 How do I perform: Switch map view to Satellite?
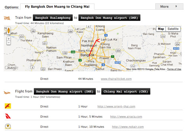click(173, 29)
